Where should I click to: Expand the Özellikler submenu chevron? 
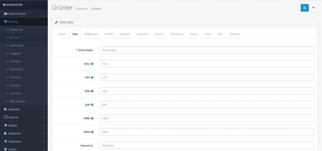tap(43, 61)
